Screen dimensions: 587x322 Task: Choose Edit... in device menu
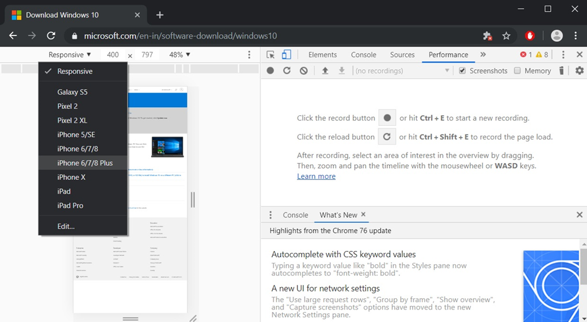click(66, 226)
